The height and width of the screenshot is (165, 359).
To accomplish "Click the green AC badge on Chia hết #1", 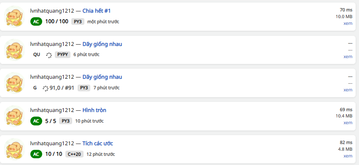I will tap(36, 21).
